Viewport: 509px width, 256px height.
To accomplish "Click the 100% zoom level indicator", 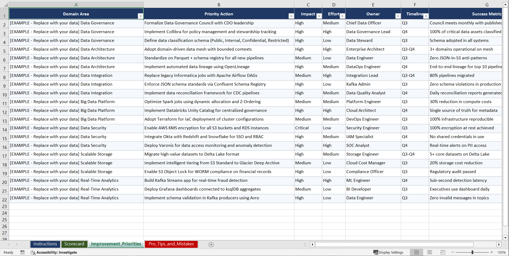I will 501,252.
